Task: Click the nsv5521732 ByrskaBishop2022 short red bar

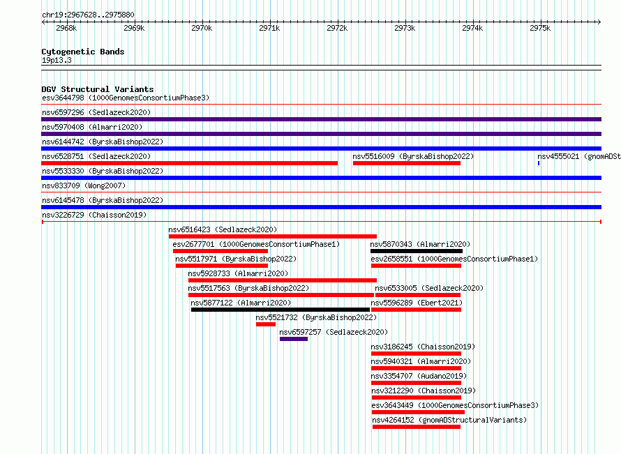Action: point(266,324)
